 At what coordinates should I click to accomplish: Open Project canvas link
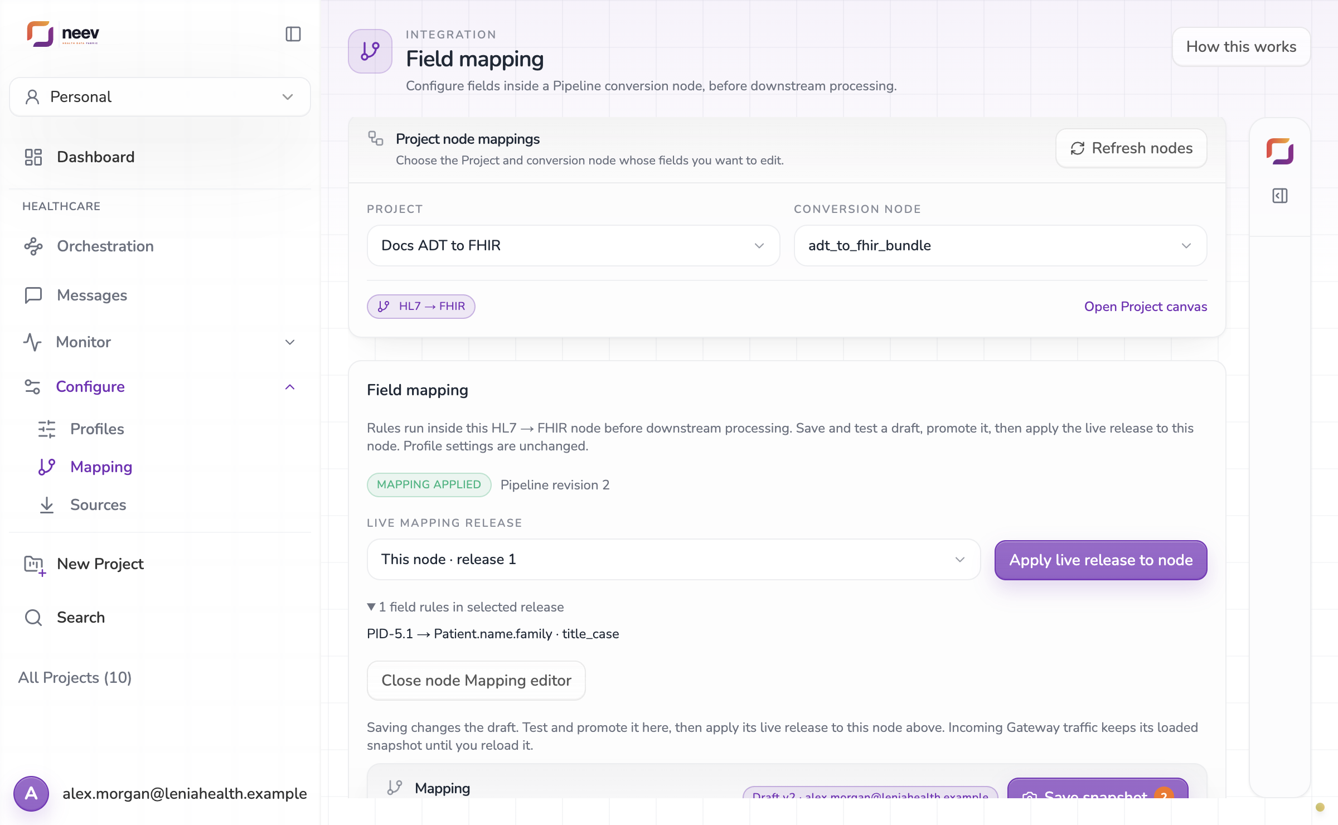(x=1146, y=307)
